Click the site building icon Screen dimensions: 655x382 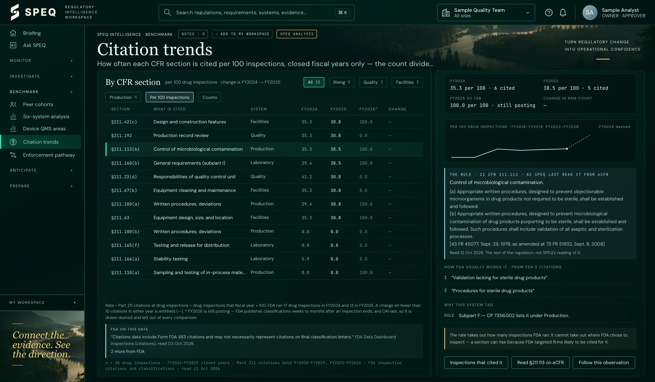point(446,12)
